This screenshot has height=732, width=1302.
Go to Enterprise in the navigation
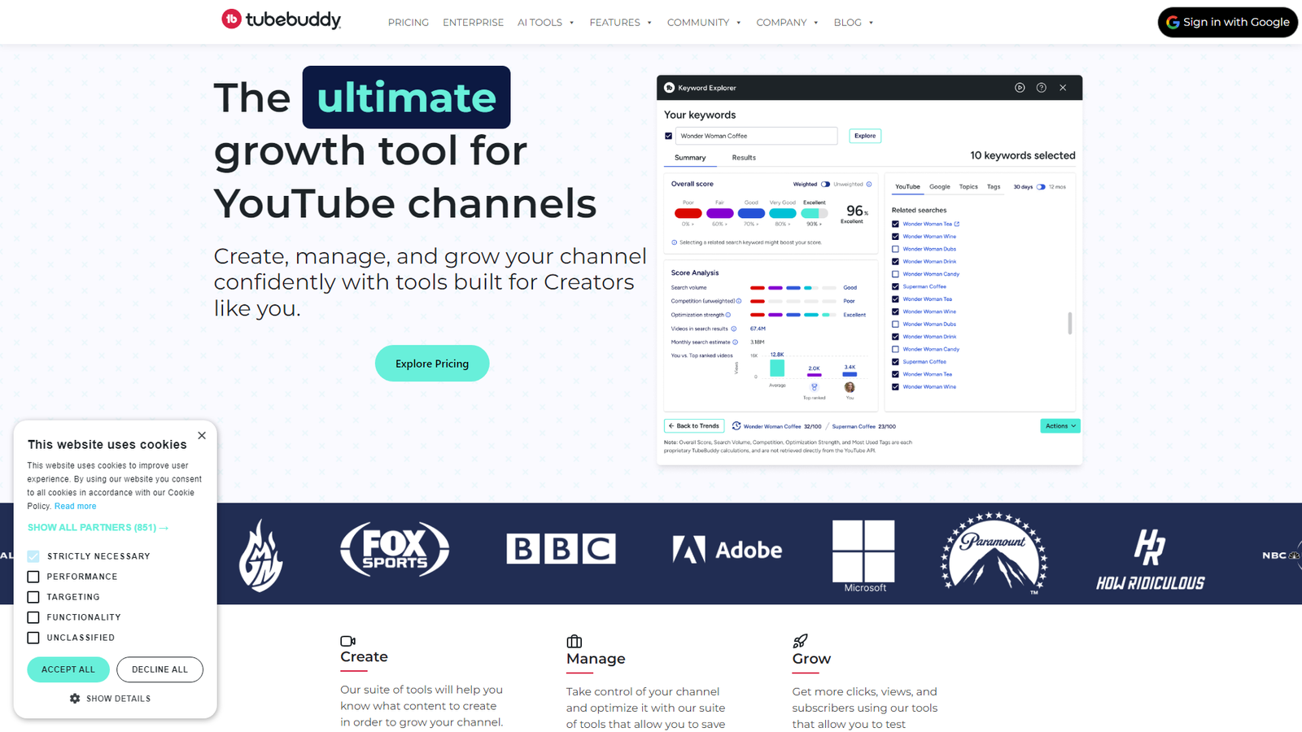[474, 23]
